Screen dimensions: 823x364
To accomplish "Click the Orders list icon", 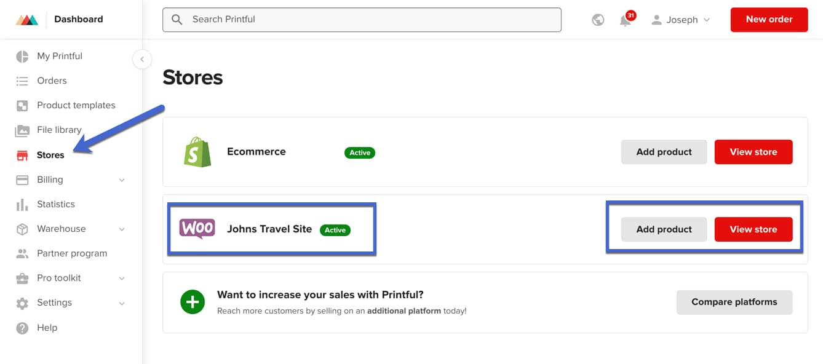I will point(22,81).
